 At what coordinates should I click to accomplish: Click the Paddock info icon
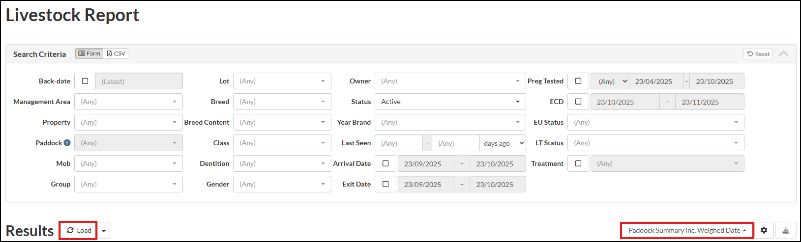point(67,143)
